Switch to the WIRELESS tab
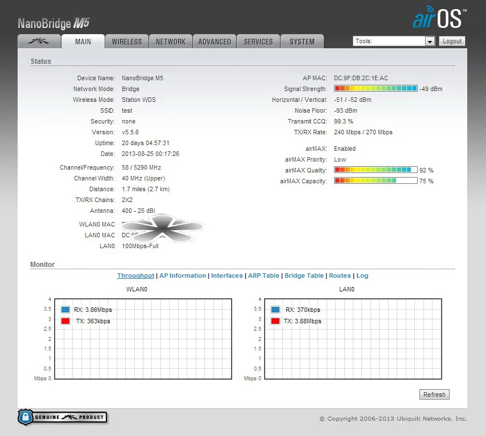 (x=126, y=42)
